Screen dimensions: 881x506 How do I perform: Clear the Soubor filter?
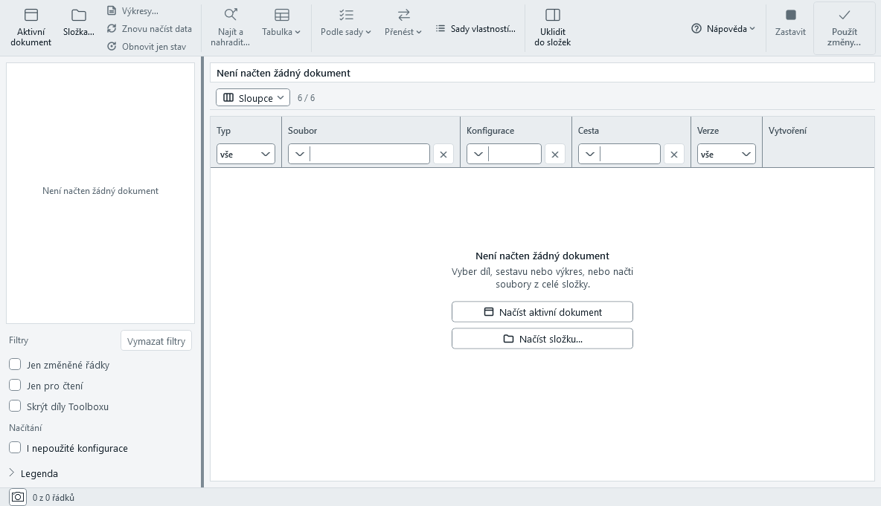443,155
